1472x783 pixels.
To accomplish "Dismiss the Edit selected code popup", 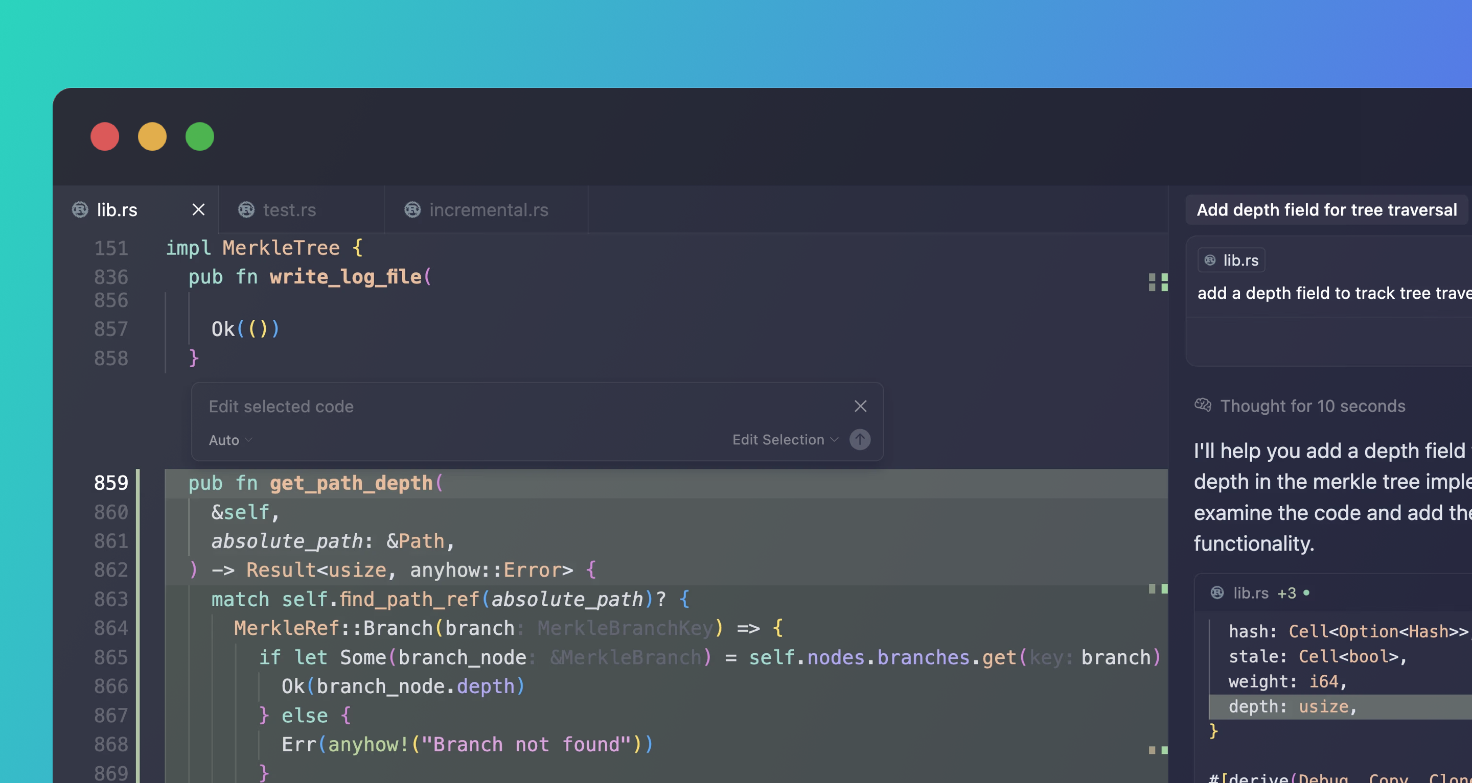I will coord(860,406).
